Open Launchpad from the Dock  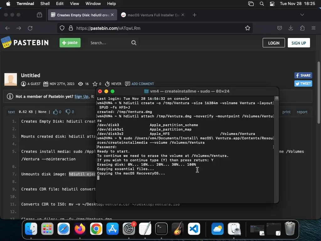point(47,229)
